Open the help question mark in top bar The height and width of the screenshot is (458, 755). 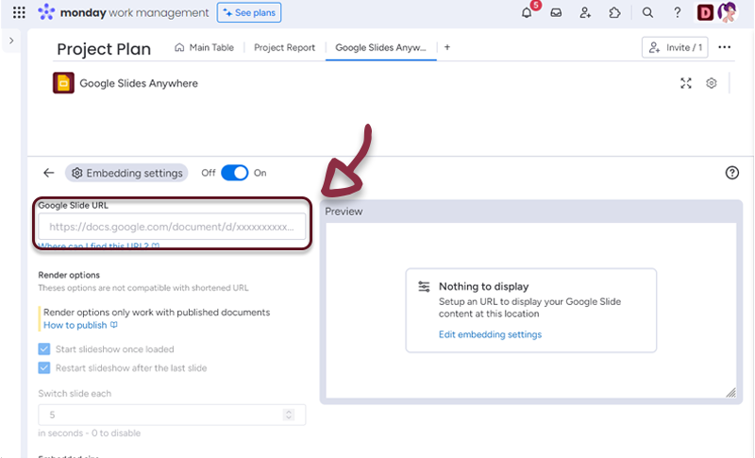[678, 13]
